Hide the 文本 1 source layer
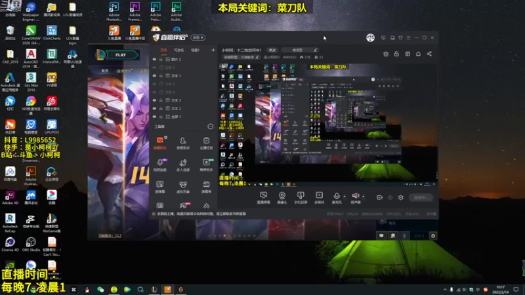This screenshot has width=525, height=295. tap(154, 75)
